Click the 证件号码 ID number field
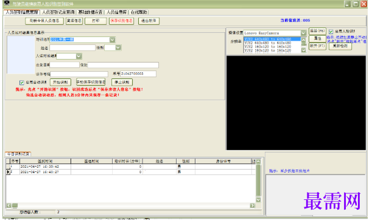This screenshot has width=372, height=220. point(79,74)
